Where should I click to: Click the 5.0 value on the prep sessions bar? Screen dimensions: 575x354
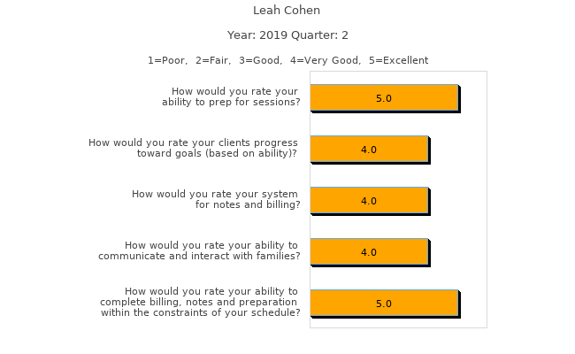(x=384, y=98)
